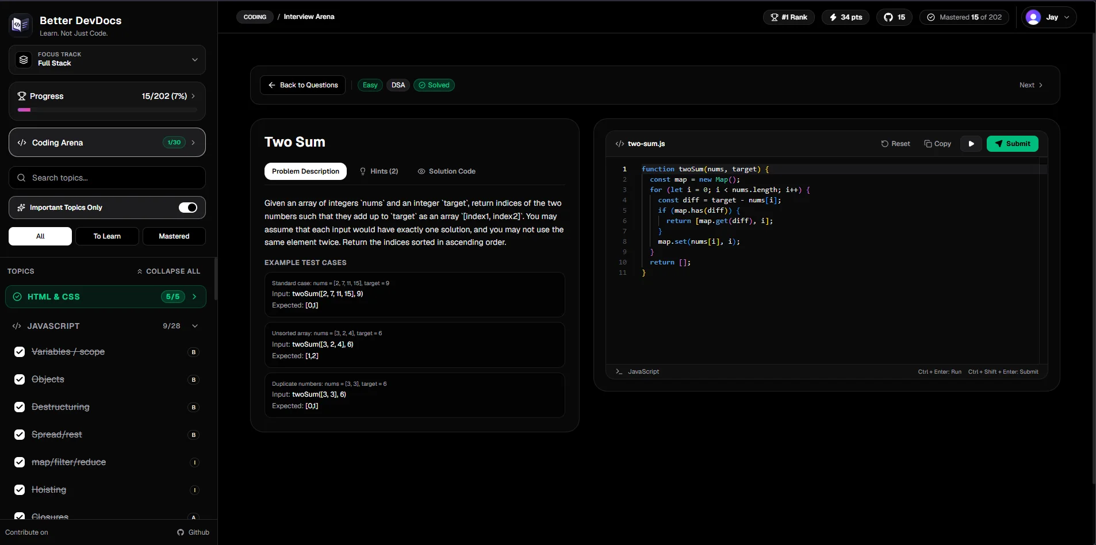Click the sparkle icon beside Important Topics Only
1096x545 pixels.
click(21, 208)
